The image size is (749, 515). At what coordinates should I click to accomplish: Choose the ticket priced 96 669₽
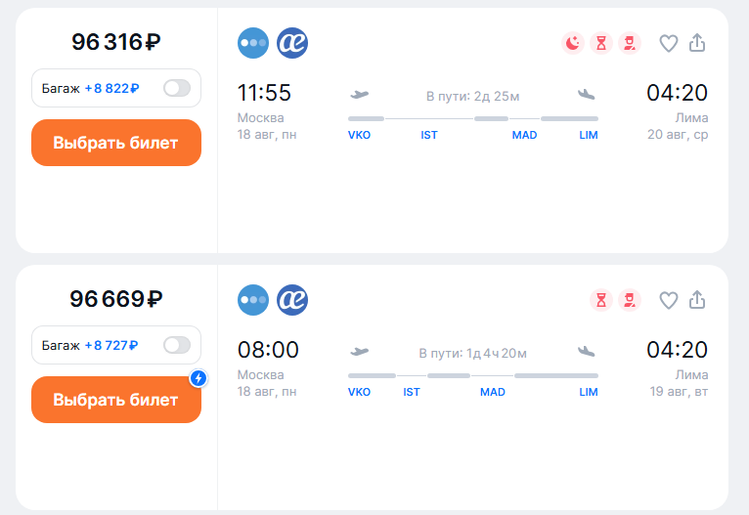[x=115, y=400]
